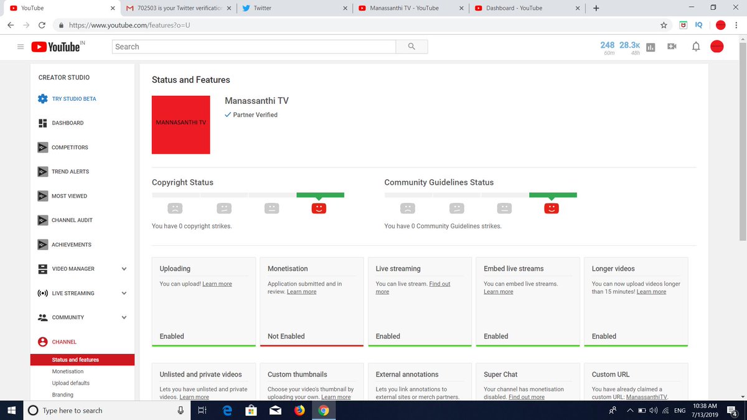Switch to the Twitter browser tab
This screenshot has width=747, height=420.
click(294, 8)
